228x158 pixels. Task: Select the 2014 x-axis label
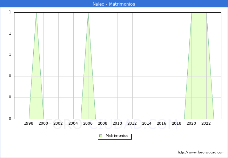pyautogui.click(x=147, y=124)
